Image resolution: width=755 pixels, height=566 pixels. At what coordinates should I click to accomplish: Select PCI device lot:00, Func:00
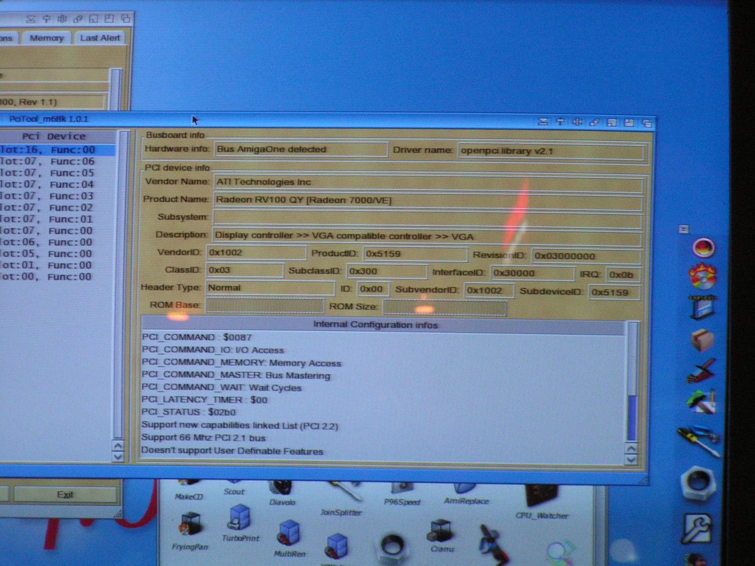coord(57,277)
